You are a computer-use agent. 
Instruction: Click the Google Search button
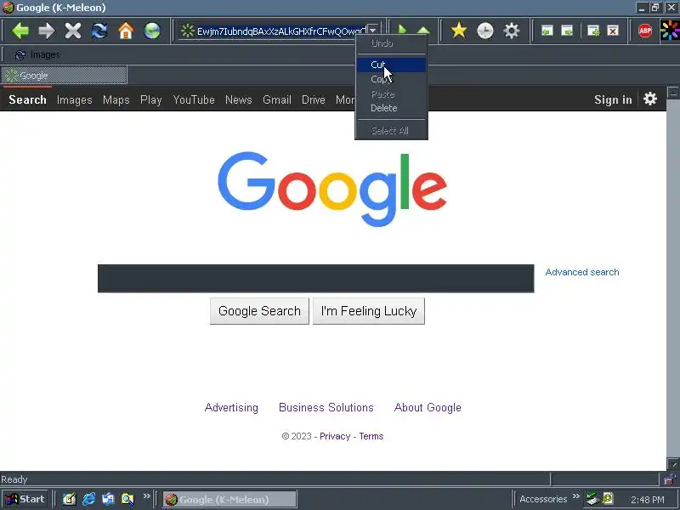coord(259,311)
